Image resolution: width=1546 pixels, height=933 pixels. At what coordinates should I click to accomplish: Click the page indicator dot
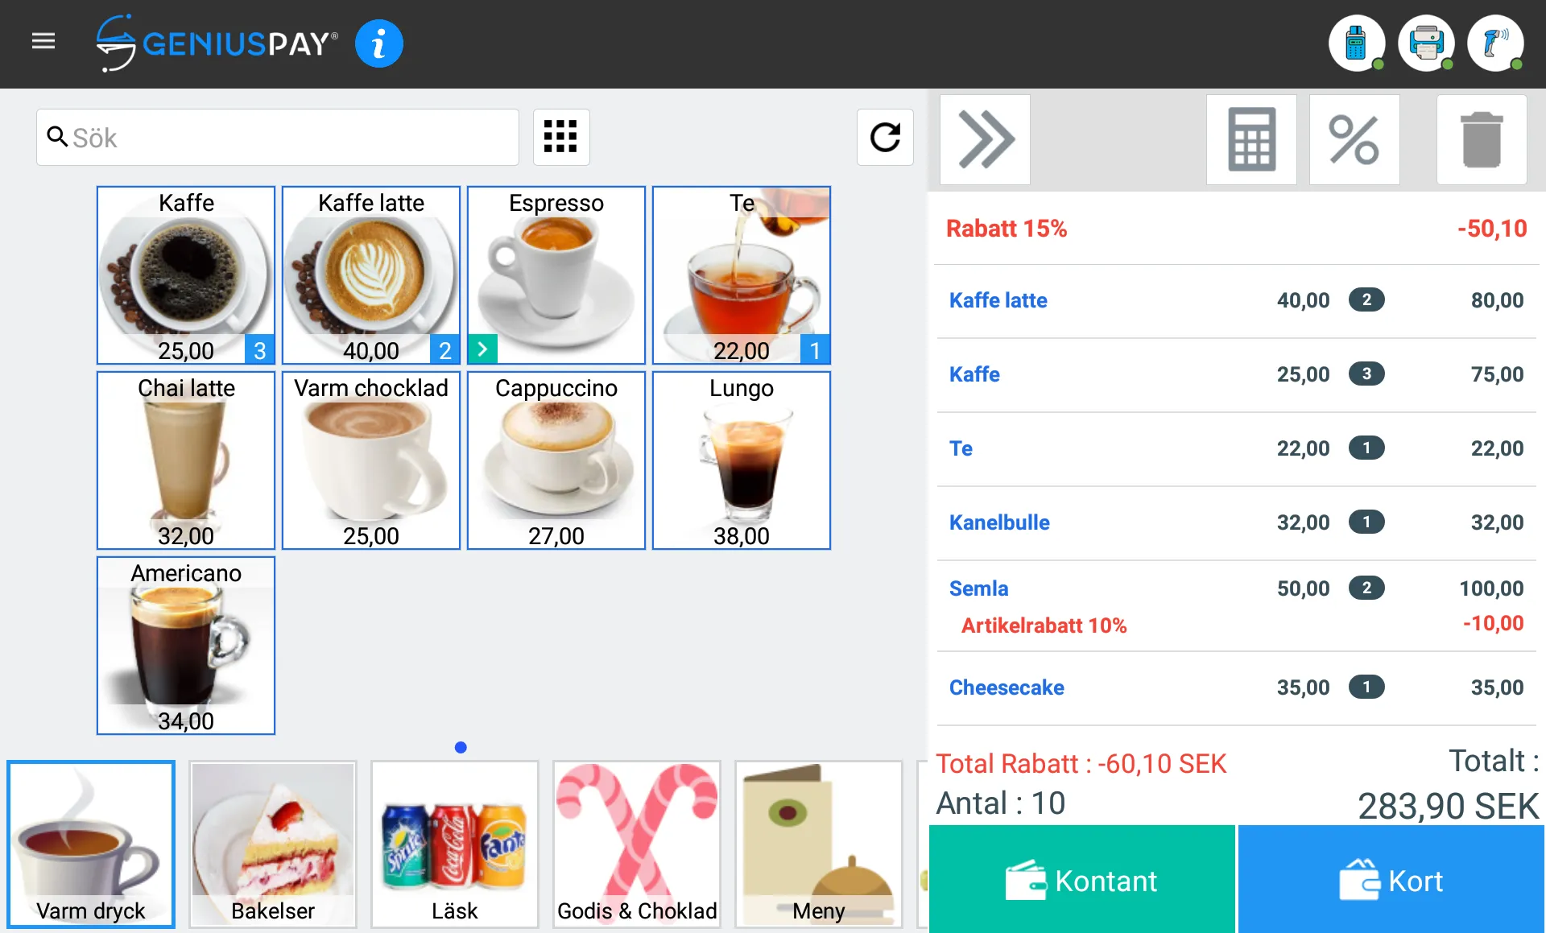(461, 747)
